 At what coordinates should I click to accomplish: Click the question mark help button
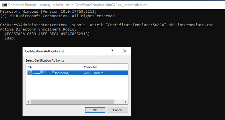click(x=112, y=51)
